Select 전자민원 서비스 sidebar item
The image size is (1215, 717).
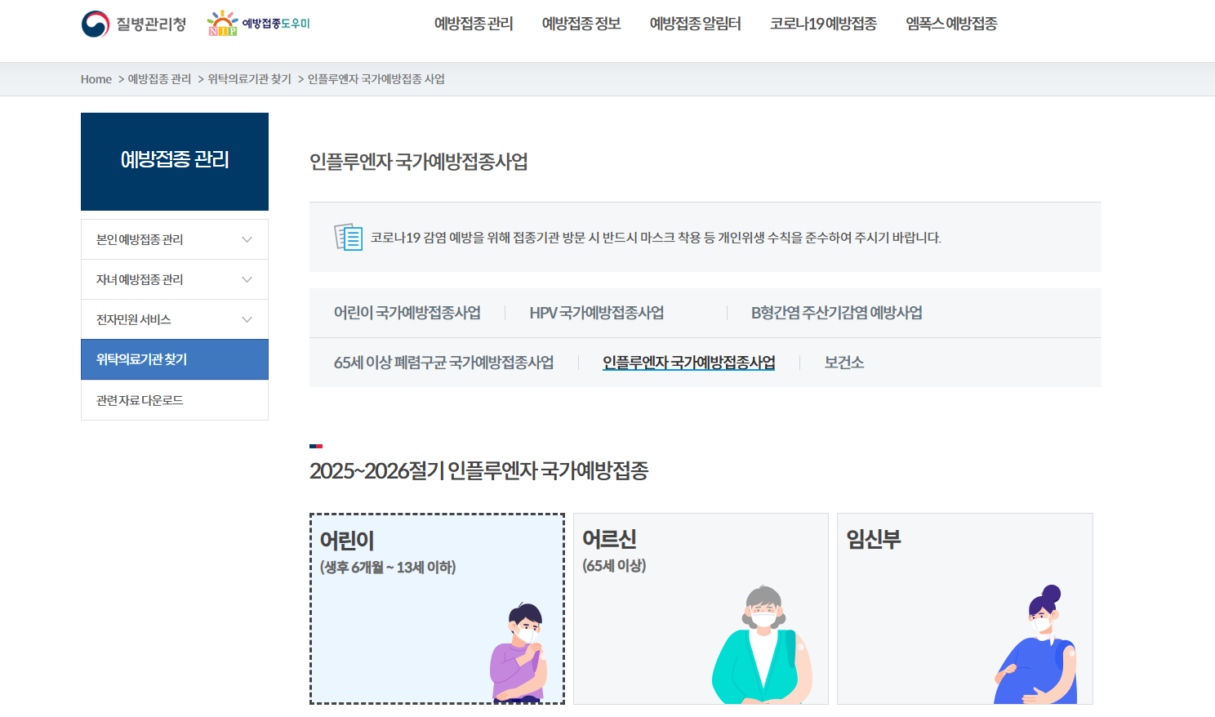tap(175, 319)
